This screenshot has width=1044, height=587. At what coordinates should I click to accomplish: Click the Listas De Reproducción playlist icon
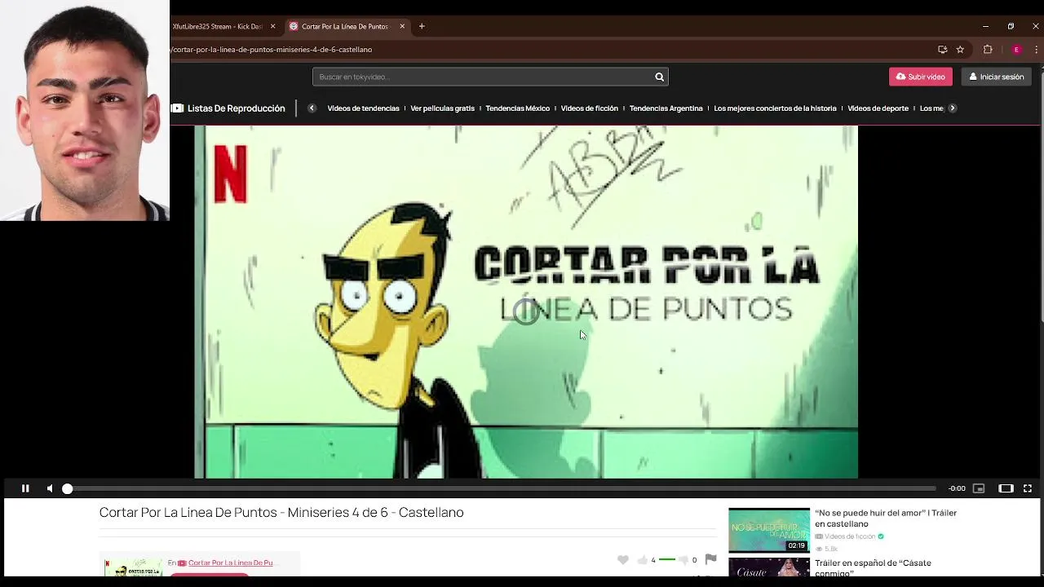pos(177,108)
